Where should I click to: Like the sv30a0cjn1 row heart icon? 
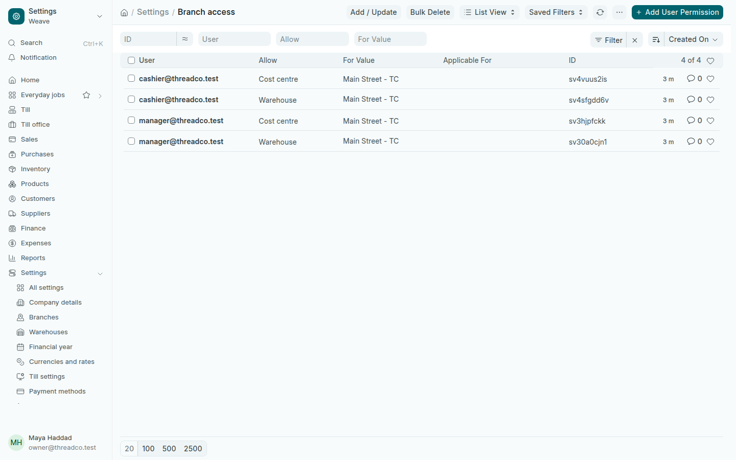(x=710, y=142)
